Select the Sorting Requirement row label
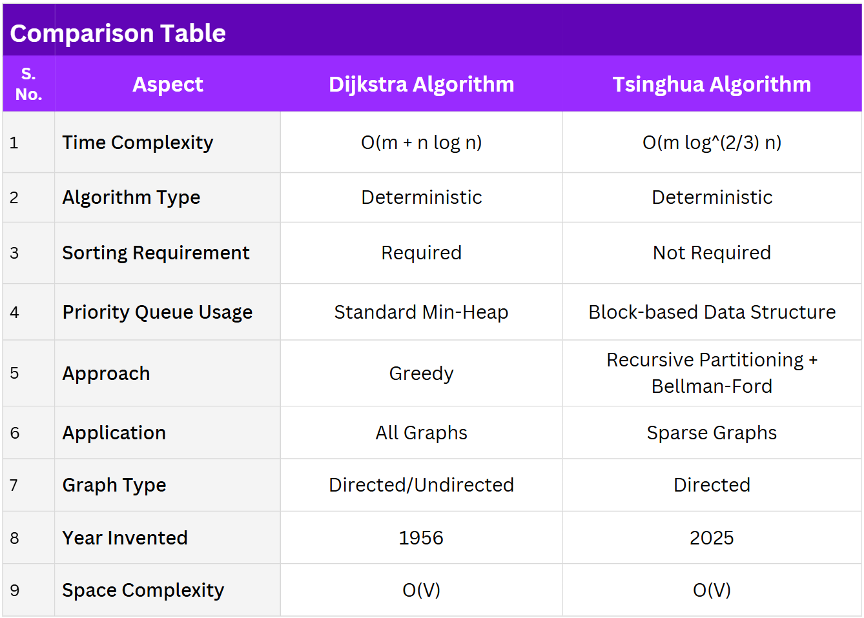The height and width of the screenshot is (618, 864). (x=156, y=253)
